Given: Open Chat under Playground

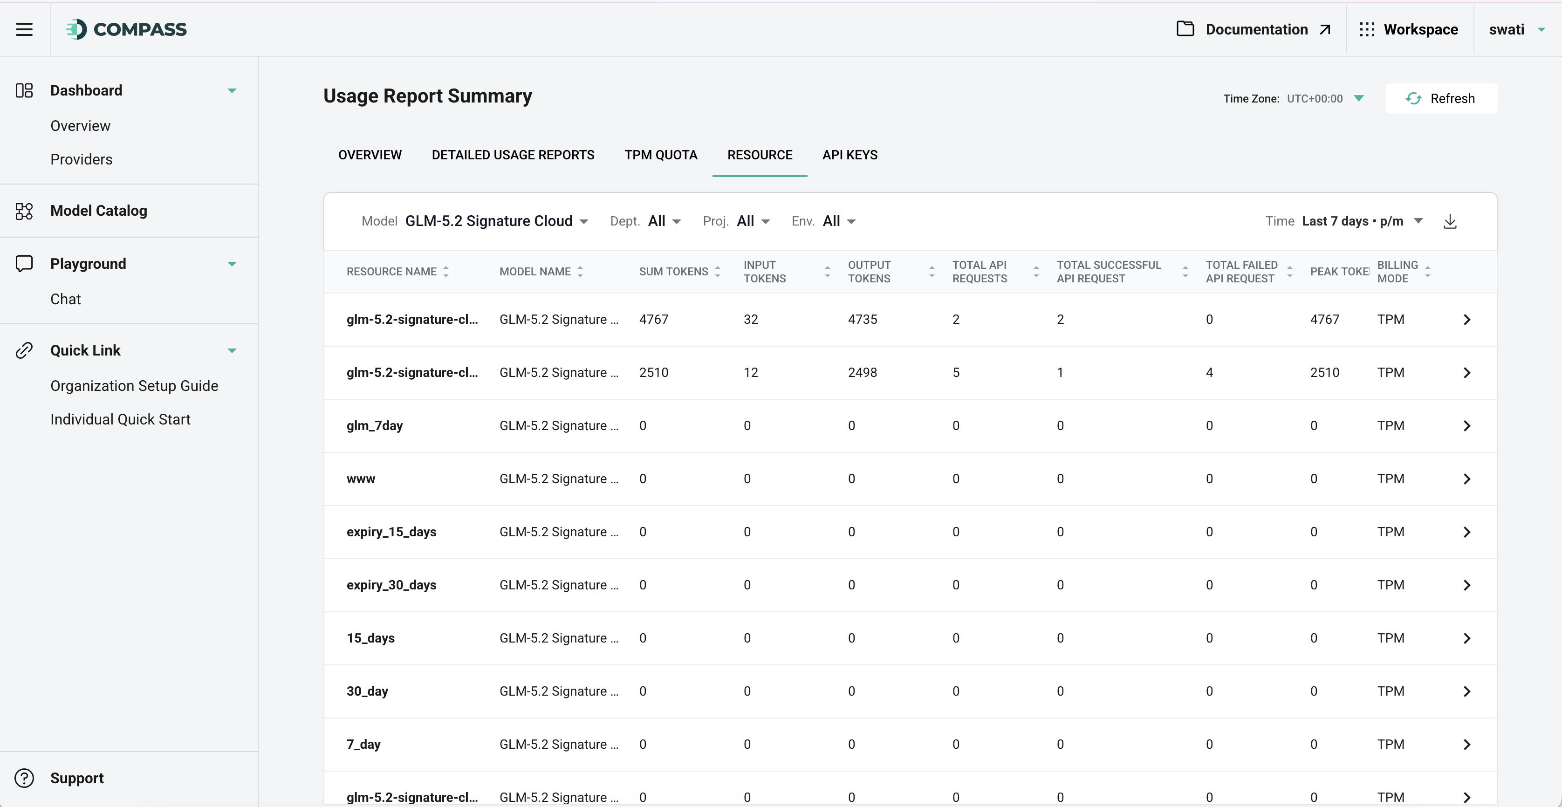Looking at the screenshot, I should tap(66, 300).
